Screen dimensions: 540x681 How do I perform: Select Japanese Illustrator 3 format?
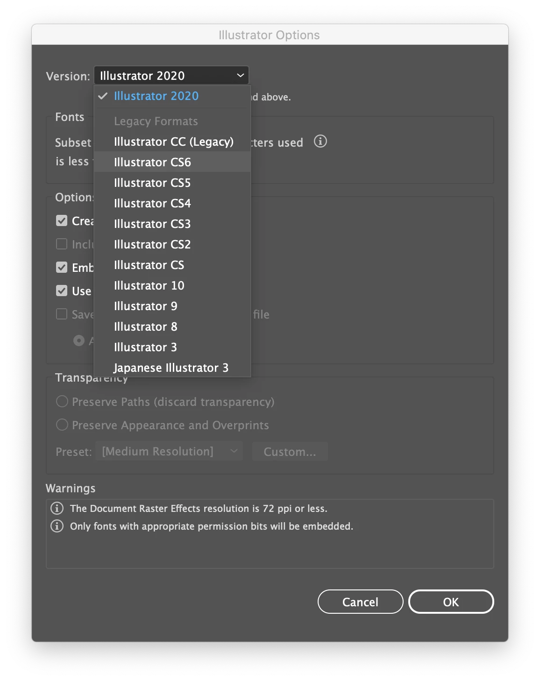point(172,368)
